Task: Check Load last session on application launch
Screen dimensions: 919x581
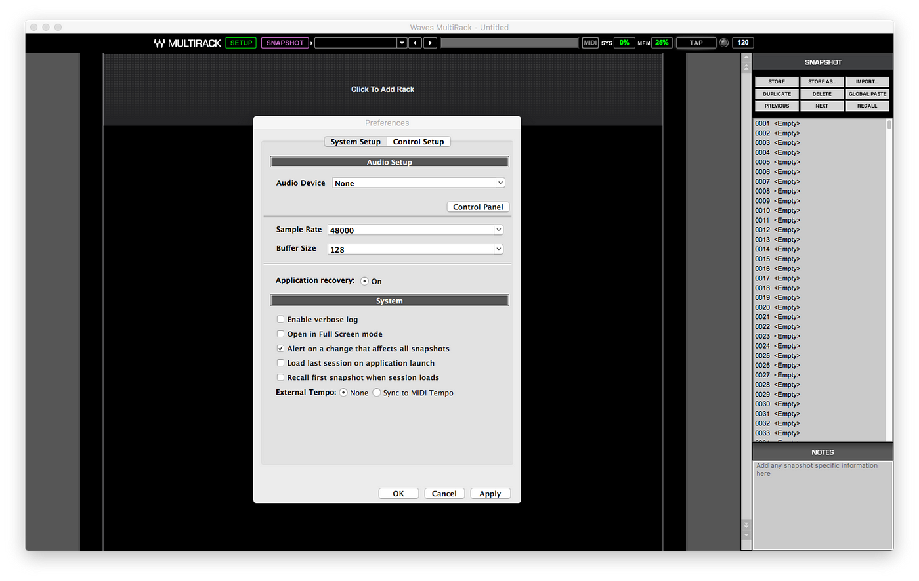Action: 280,363
